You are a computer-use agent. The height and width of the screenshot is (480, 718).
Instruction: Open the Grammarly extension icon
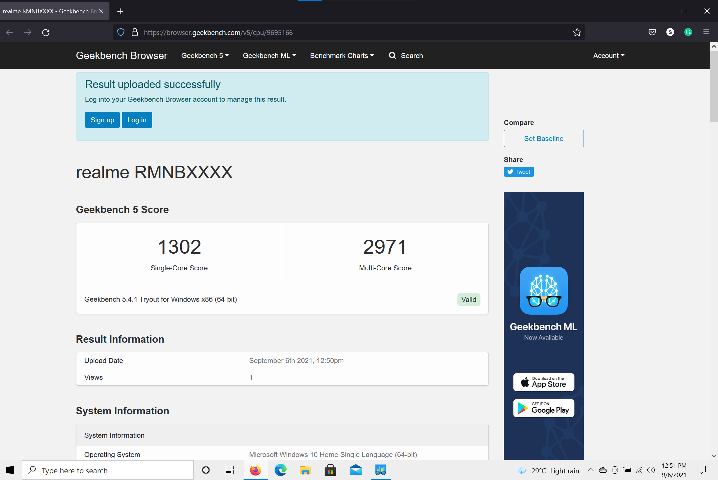point(688,32)
